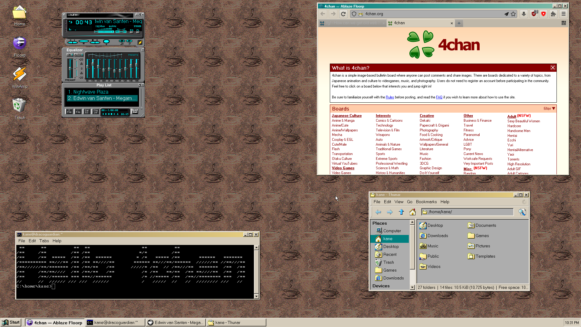581x327 pixels.
Task: Click playlist -File remove button
Action: pos(78,112)
